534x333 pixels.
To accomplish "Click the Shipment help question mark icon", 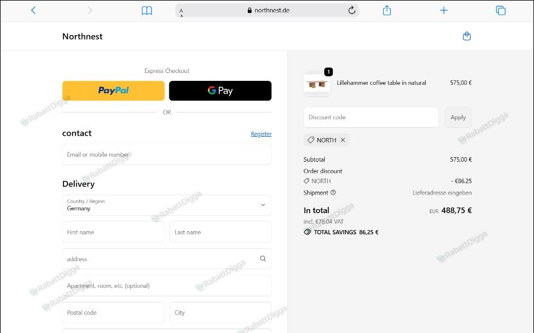I will click(333, 192).
